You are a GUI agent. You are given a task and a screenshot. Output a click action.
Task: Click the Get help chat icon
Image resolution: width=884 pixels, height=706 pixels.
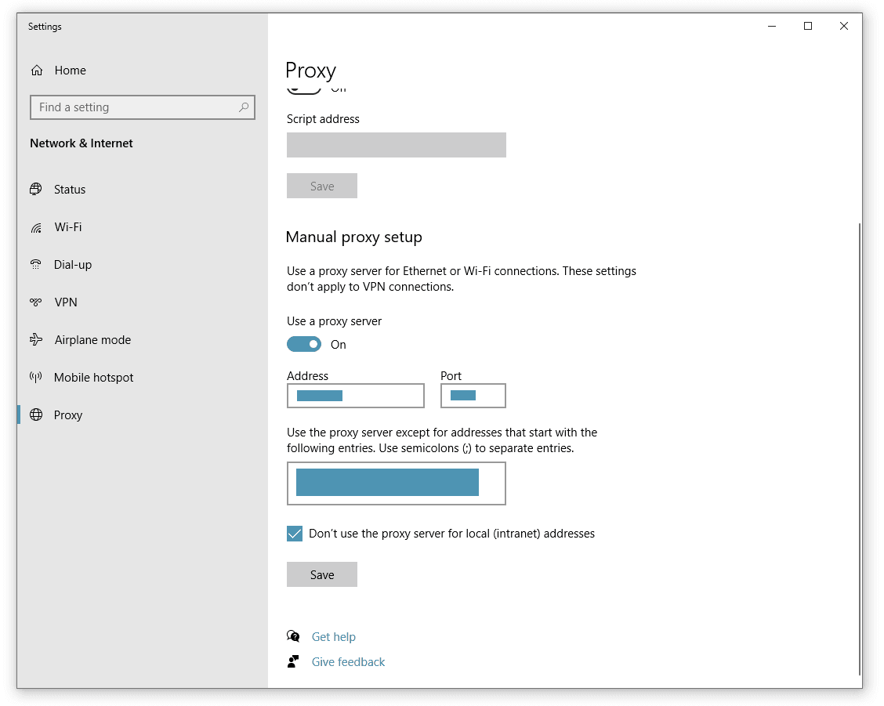coord(293,636)
